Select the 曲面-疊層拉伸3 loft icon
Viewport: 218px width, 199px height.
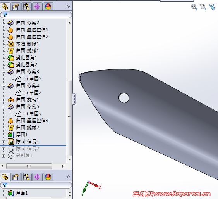(x=11, y=121)
